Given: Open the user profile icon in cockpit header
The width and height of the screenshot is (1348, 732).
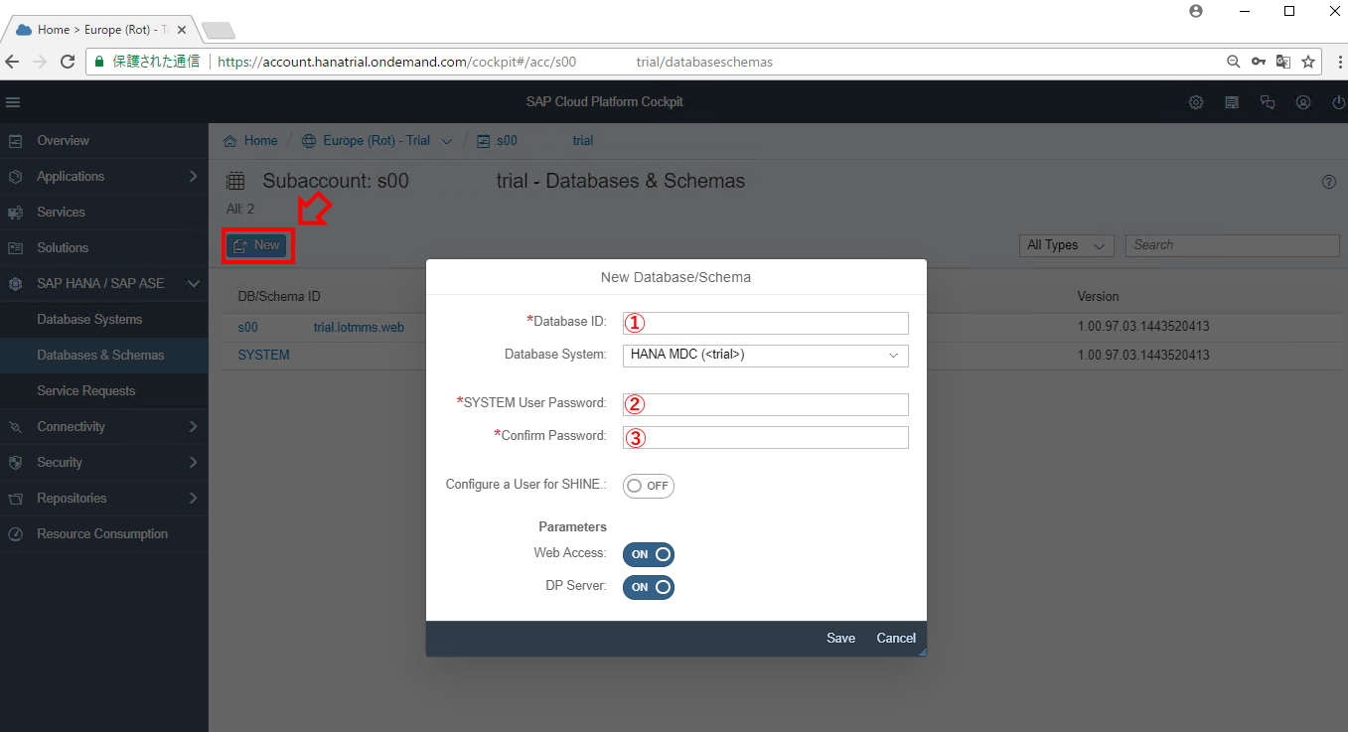Looking at the screenshot, I should click(x=1303, y=102).
